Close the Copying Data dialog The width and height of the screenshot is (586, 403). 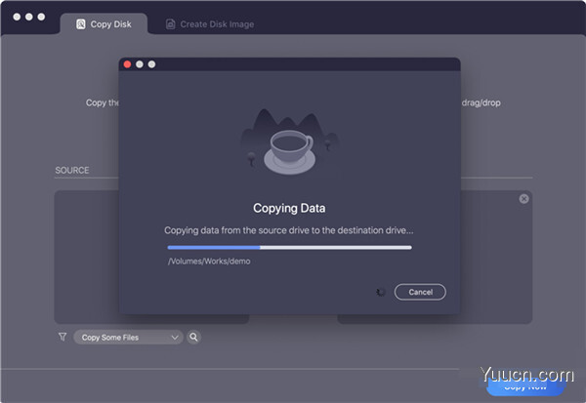pos(127,64)
